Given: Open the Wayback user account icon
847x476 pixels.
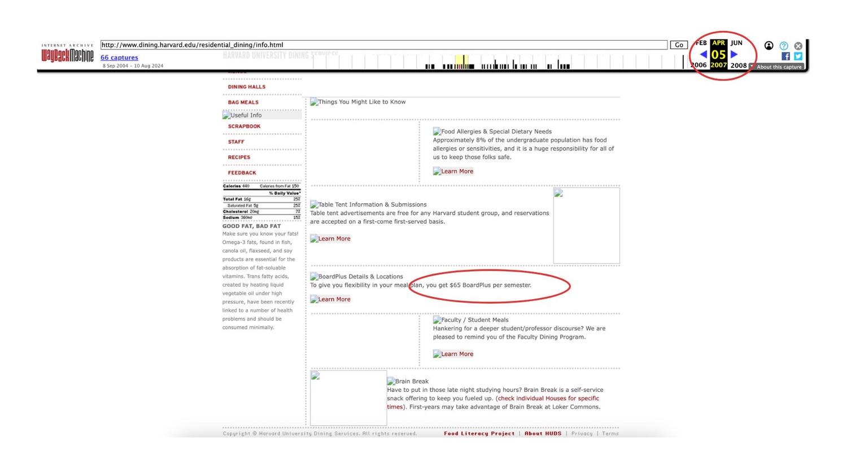Looking at the screenshot, I should 769,46.
